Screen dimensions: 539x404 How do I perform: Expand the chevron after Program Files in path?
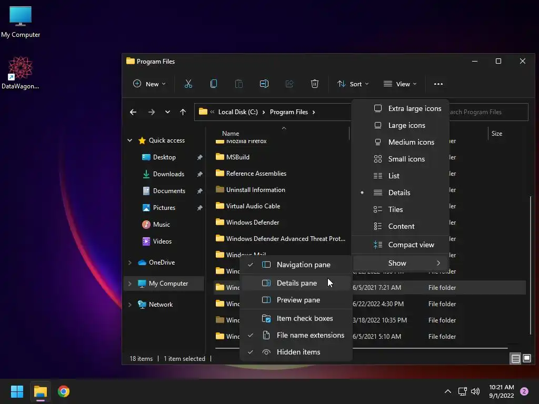pos(314,113)
